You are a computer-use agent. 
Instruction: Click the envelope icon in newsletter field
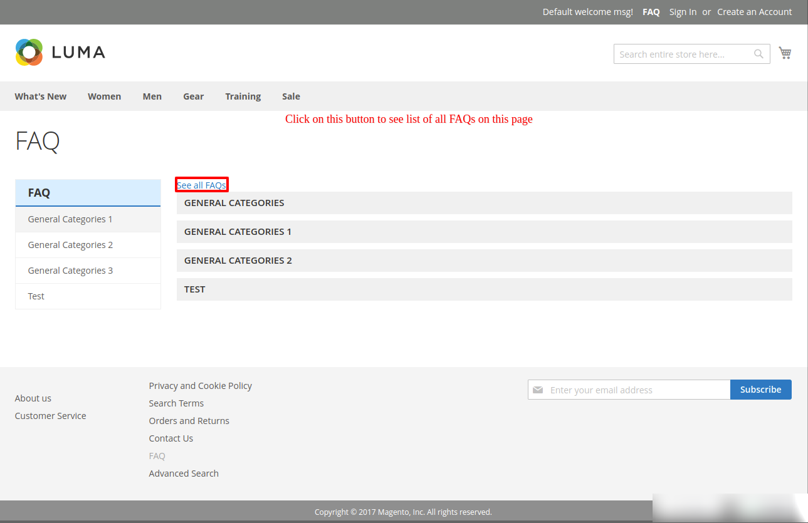tap(538, 390)
